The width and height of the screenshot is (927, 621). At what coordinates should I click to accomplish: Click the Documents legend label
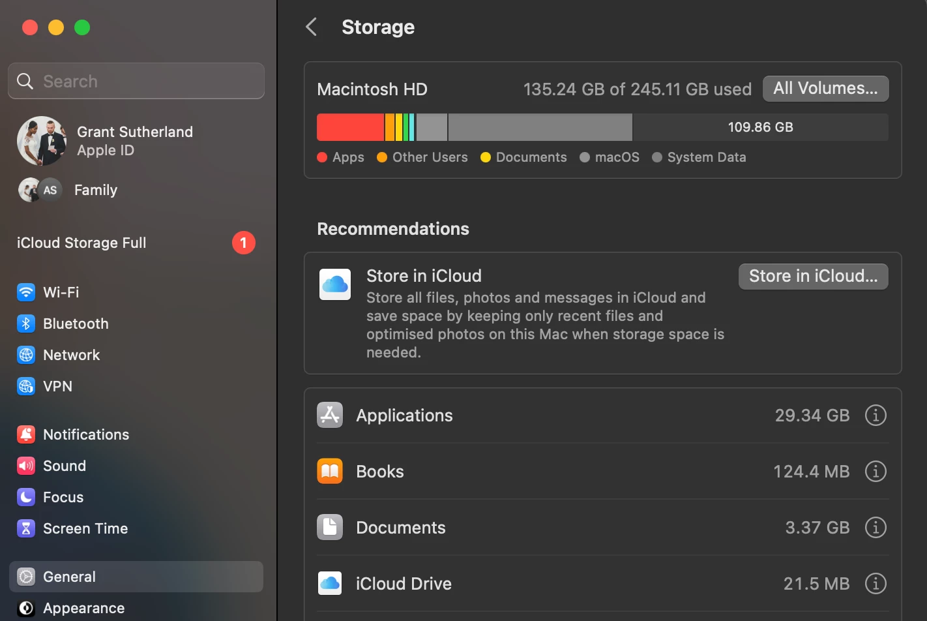(x=531, y=157)
